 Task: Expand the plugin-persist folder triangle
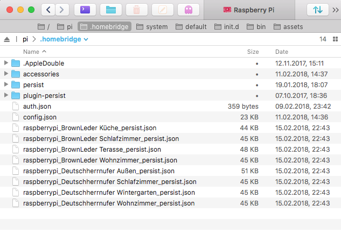click(6, 95)
